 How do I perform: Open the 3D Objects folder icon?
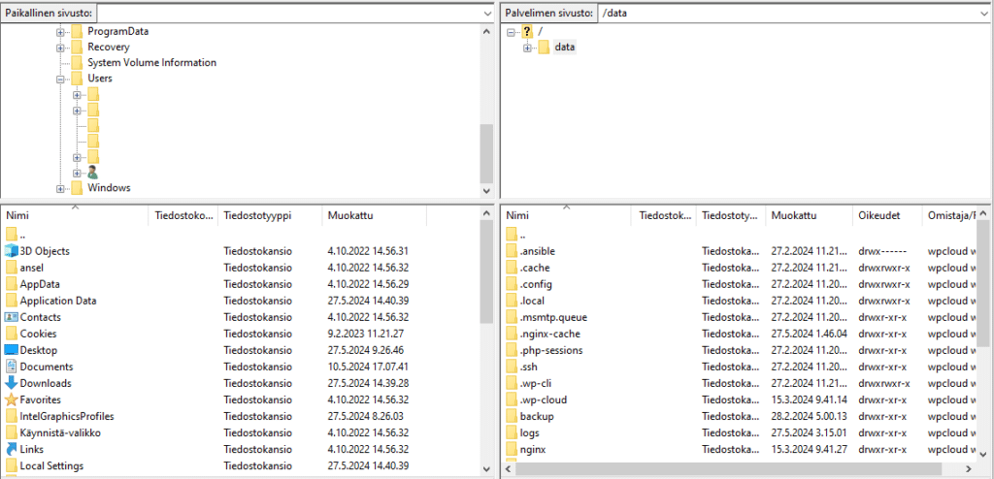pos(12,251)
